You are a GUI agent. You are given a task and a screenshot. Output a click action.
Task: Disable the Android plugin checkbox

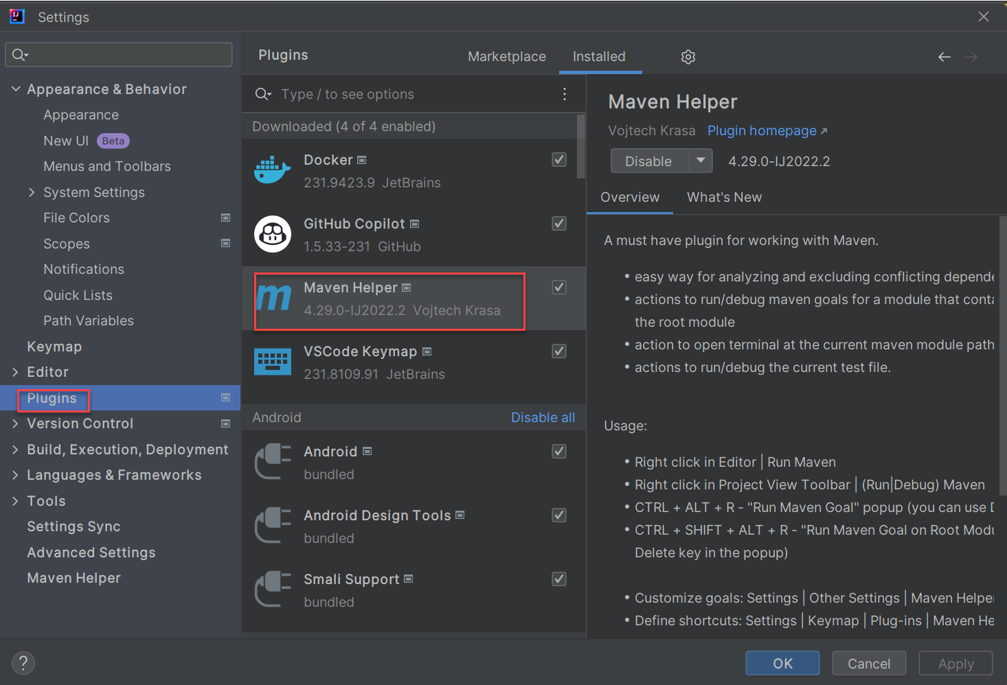pos(559,451)
